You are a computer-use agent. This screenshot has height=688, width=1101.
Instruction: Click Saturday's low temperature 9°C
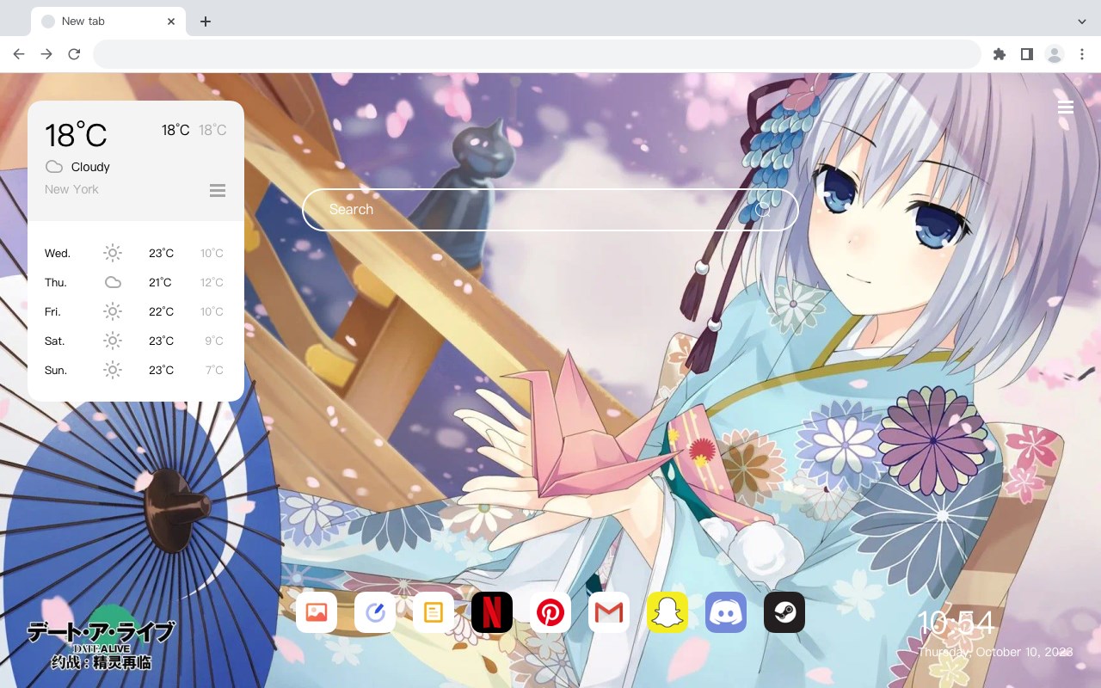coord(214,341)
